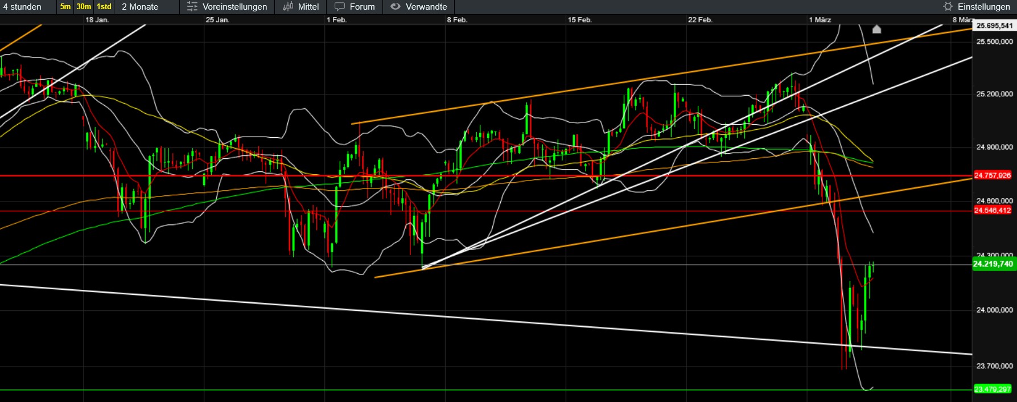The height and width of the screenshot is (402, 1017).
Task: Open the Verwandte menu
Action: [426, 7]
